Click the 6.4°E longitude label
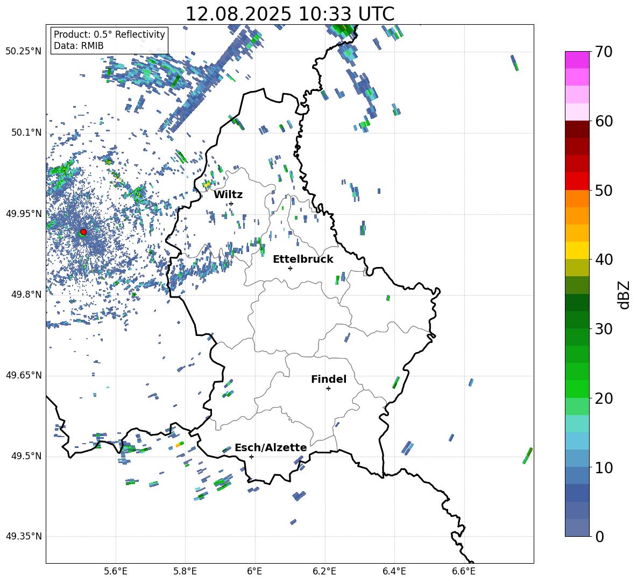 pyautogui.click(x=394, y=571)
